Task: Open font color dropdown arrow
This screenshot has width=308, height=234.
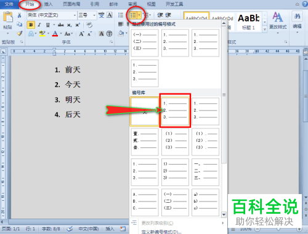Action: point(61,34)
